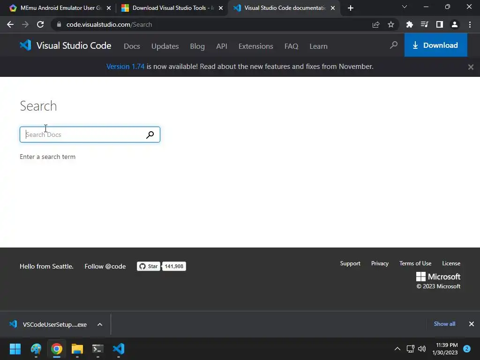The height and width of the screenshot is (360, 480).
Task: Open the Paint taskbar icon
Action: 36,349
